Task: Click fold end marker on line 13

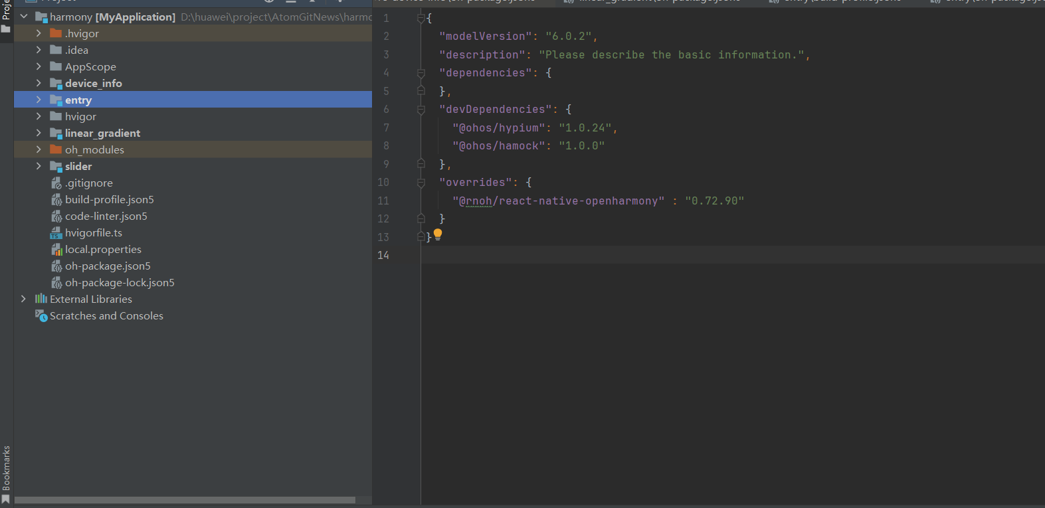Action: point(421,236)
